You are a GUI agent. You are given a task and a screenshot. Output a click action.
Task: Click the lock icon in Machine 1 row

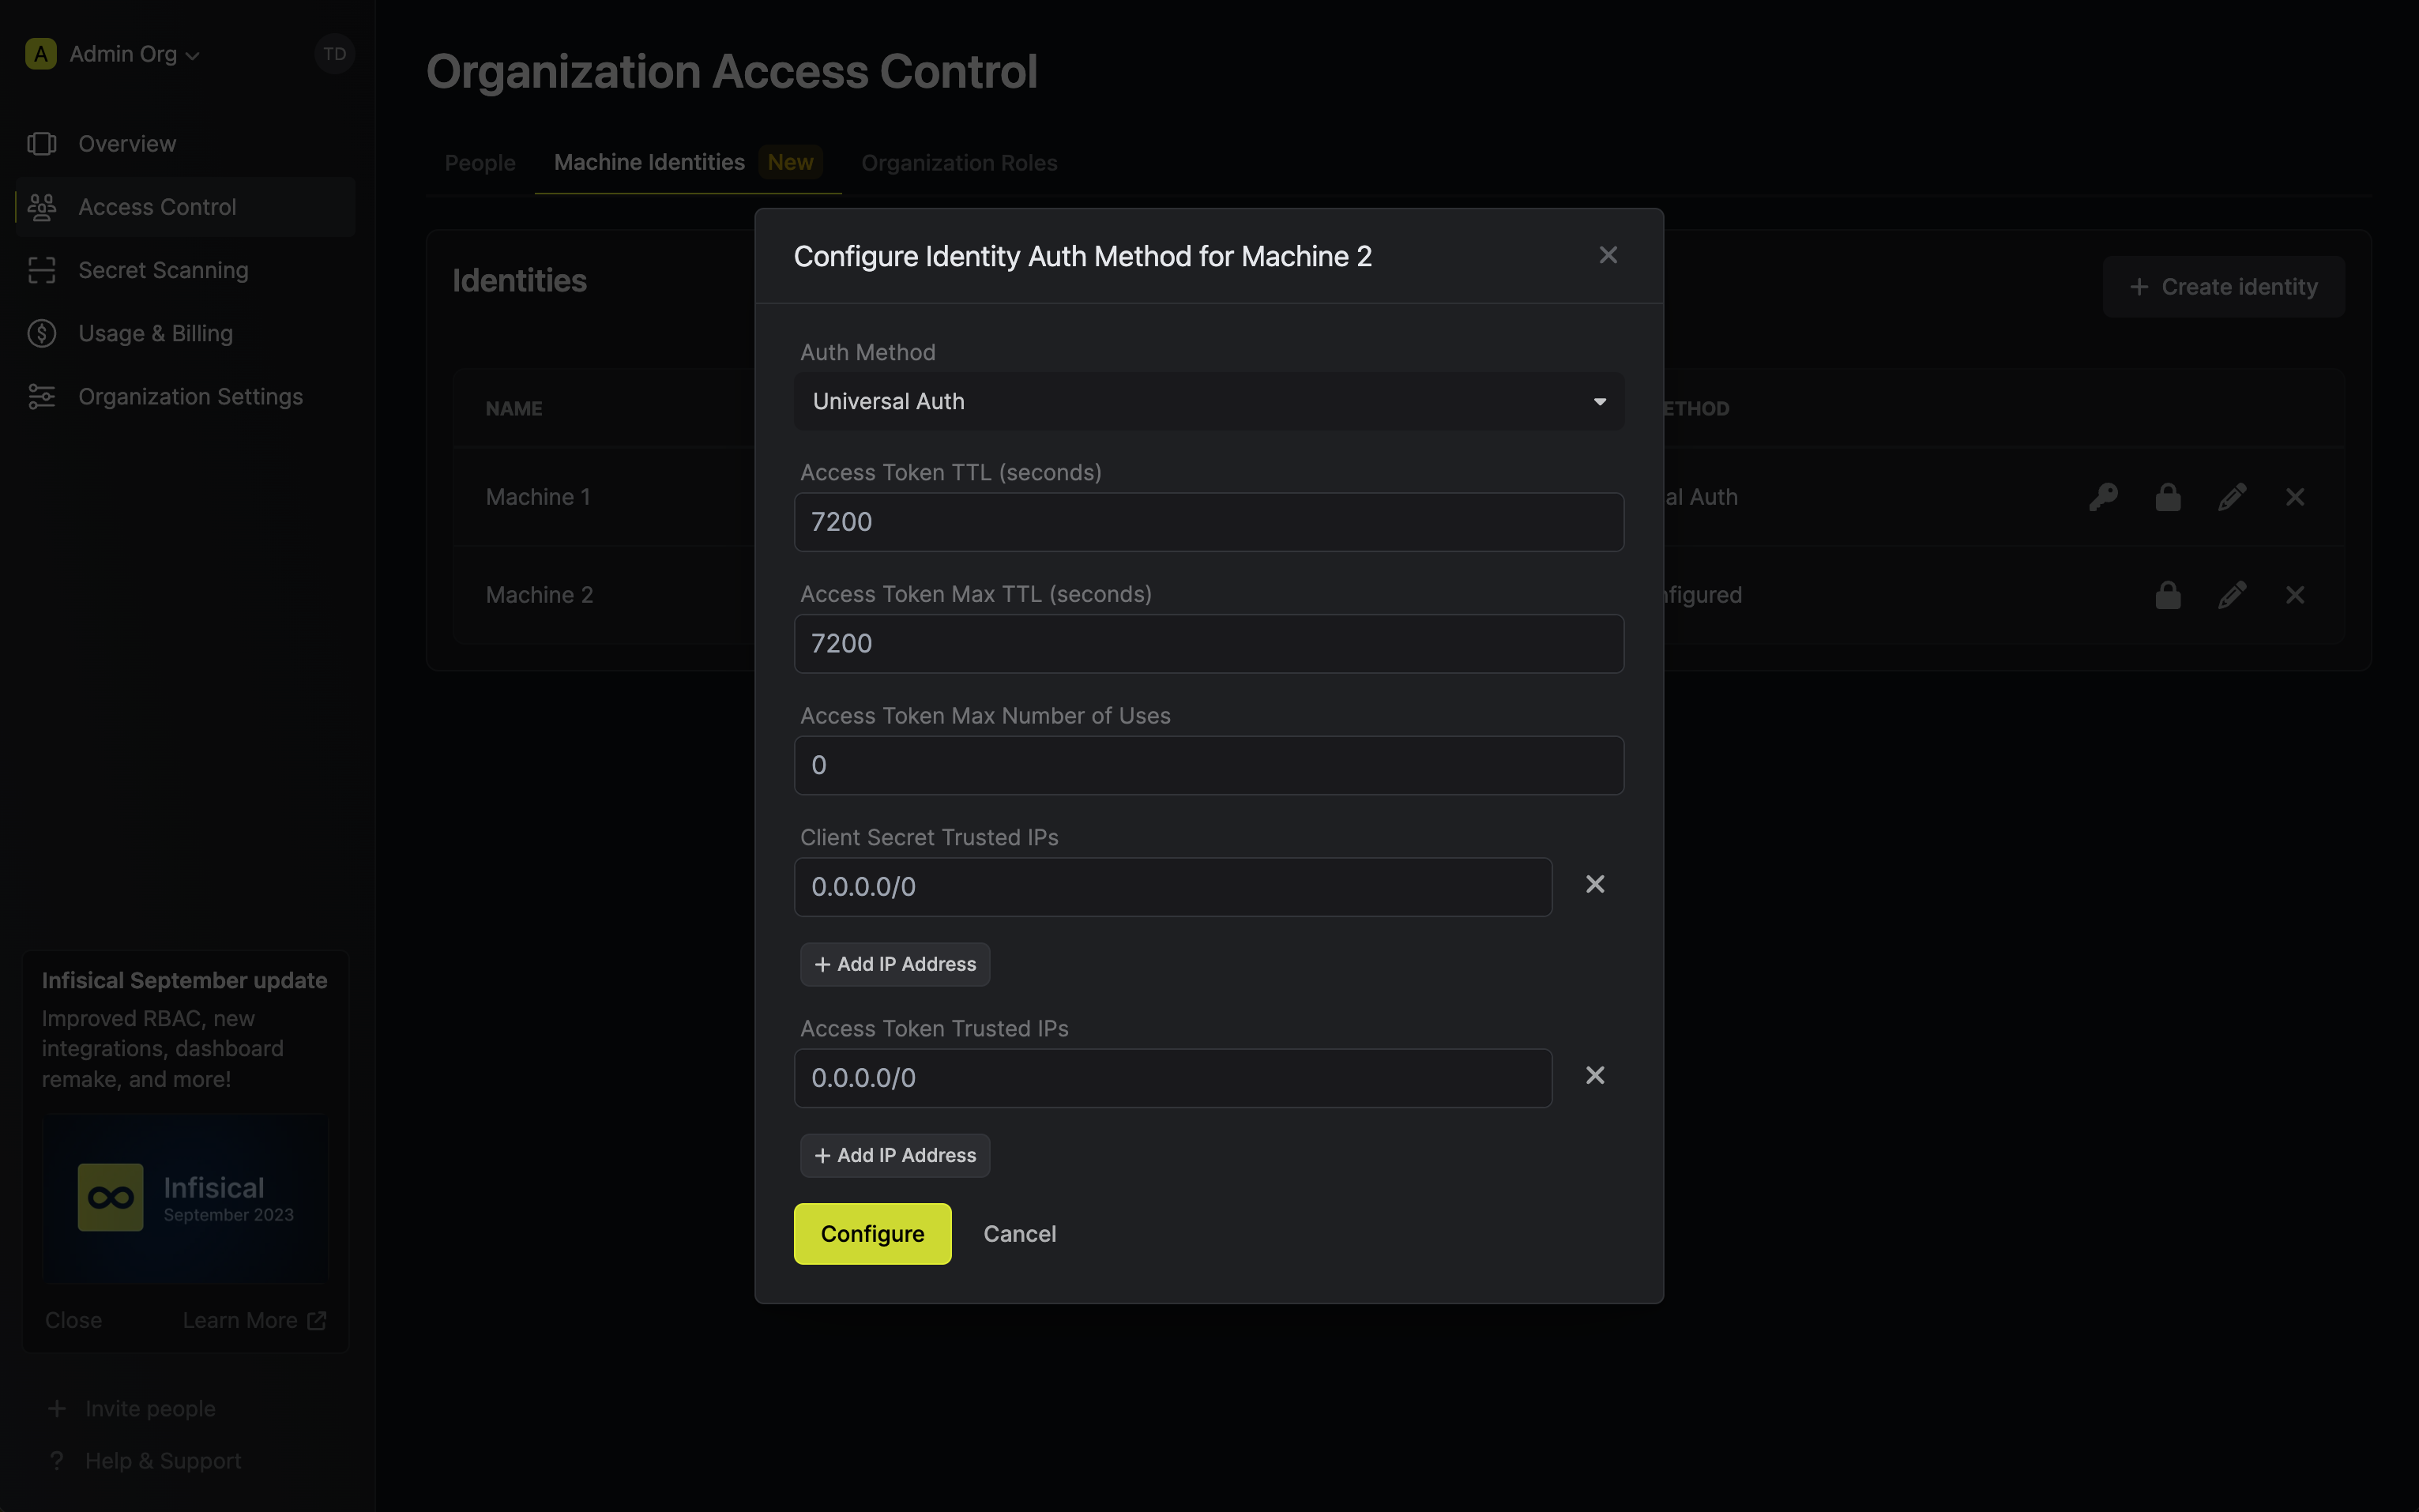(2167, 497)
